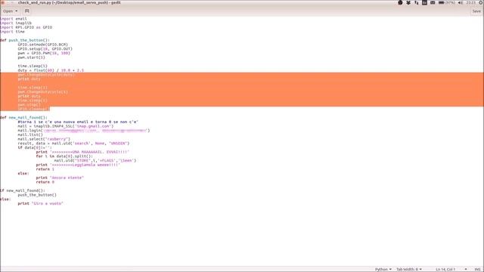
Task: Click the 'UNA MAAAAAAIL. EVVAI' print line
Action: 82,153
